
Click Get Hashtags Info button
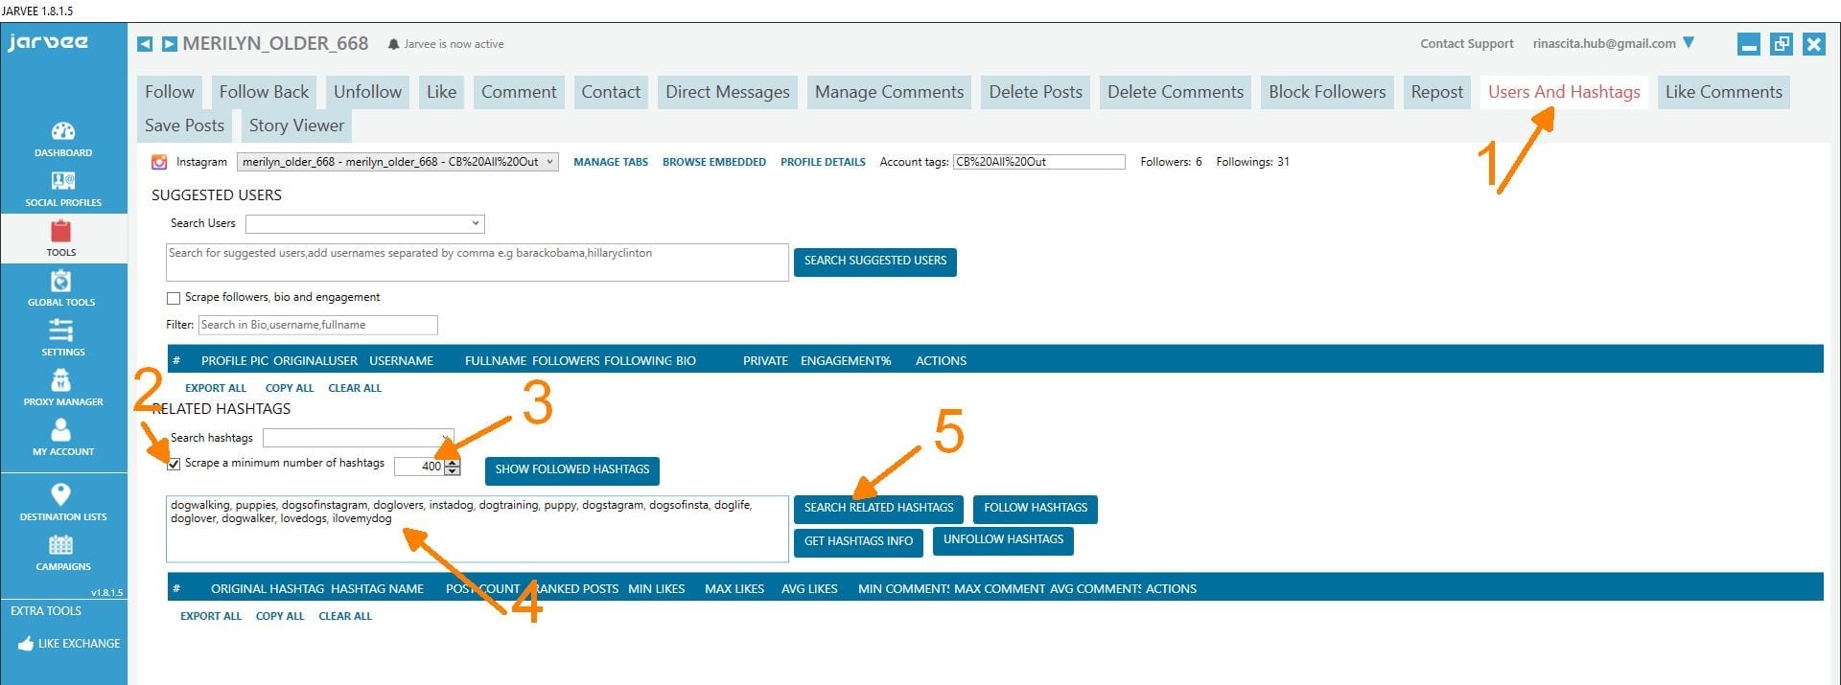point(858,542)
